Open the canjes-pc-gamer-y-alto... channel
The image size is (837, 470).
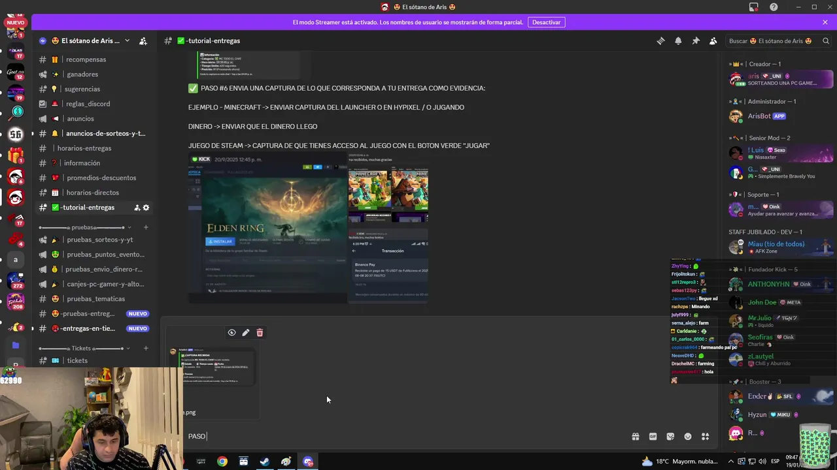coord(95,284)
